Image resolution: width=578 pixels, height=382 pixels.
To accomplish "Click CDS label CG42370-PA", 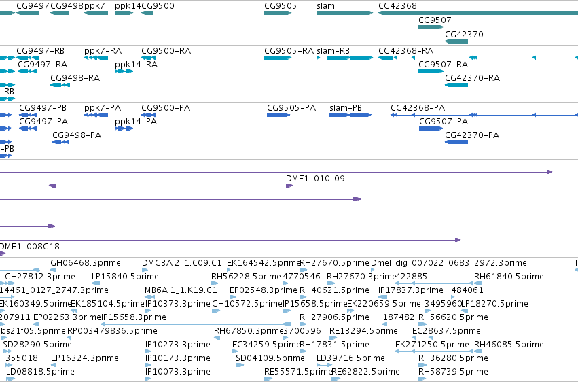I will [472, 135].
